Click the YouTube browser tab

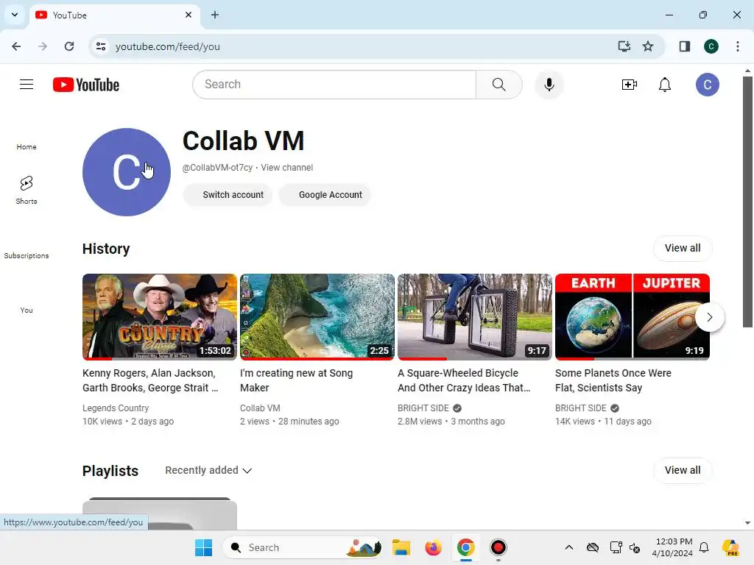(x=114, y=15)
